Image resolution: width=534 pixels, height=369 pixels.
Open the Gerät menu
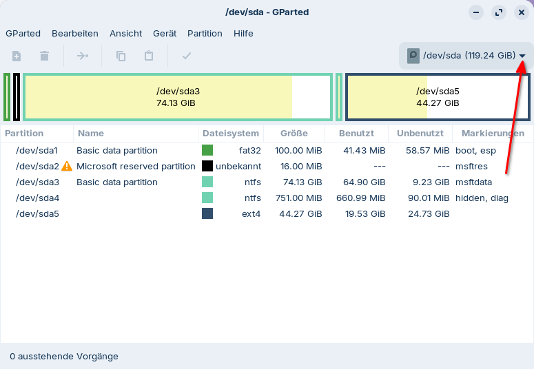click(165, 33)
